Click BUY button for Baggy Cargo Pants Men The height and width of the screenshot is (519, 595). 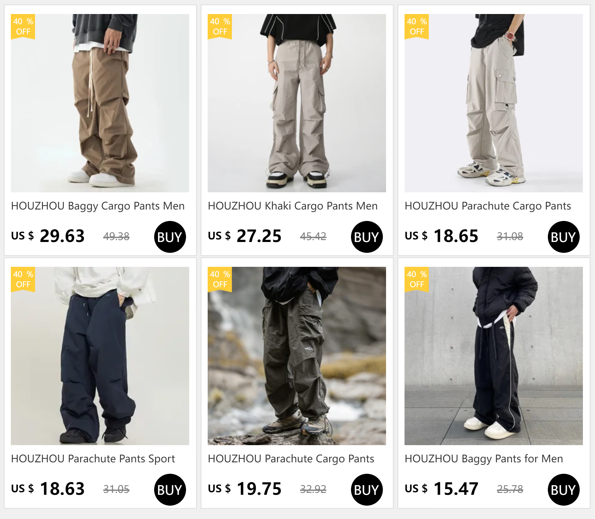coord(170,237)
